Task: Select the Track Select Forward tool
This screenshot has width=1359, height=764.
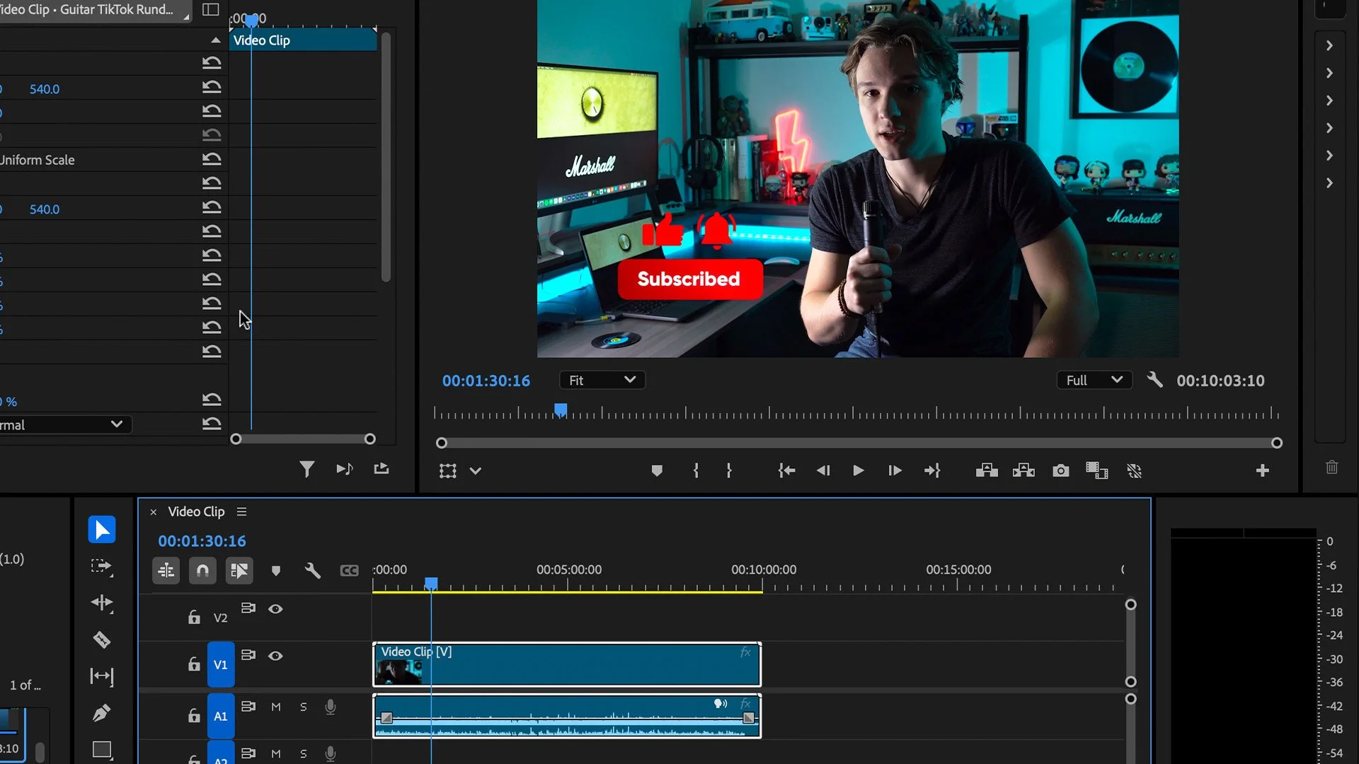Action: pos(102,566)
